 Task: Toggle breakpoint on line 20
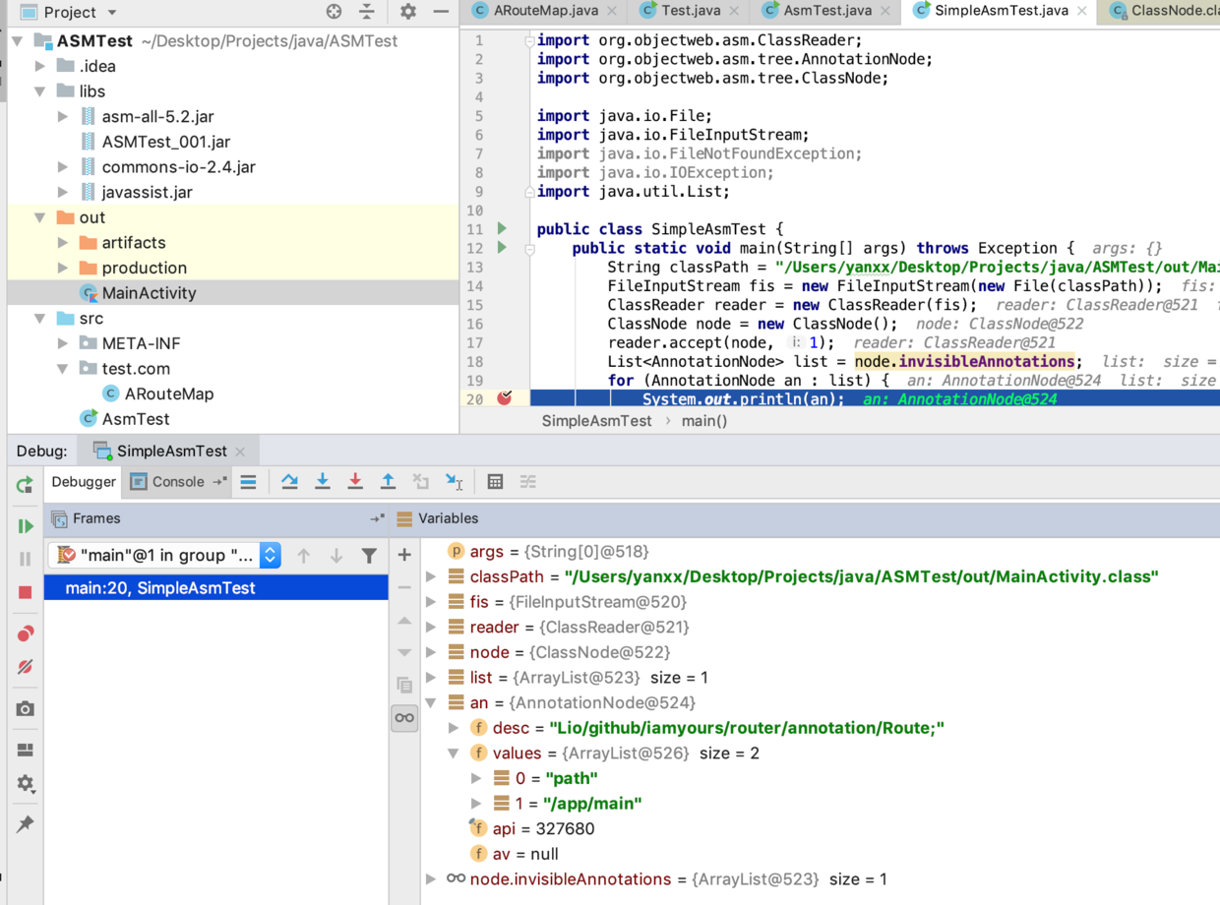point(505,398)
